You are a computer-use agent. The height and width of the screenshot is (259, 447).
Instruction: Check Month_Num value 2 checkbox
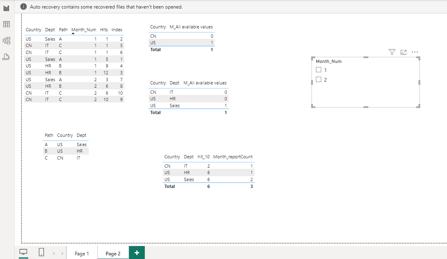pyautogui.click(x=319, y=79)
